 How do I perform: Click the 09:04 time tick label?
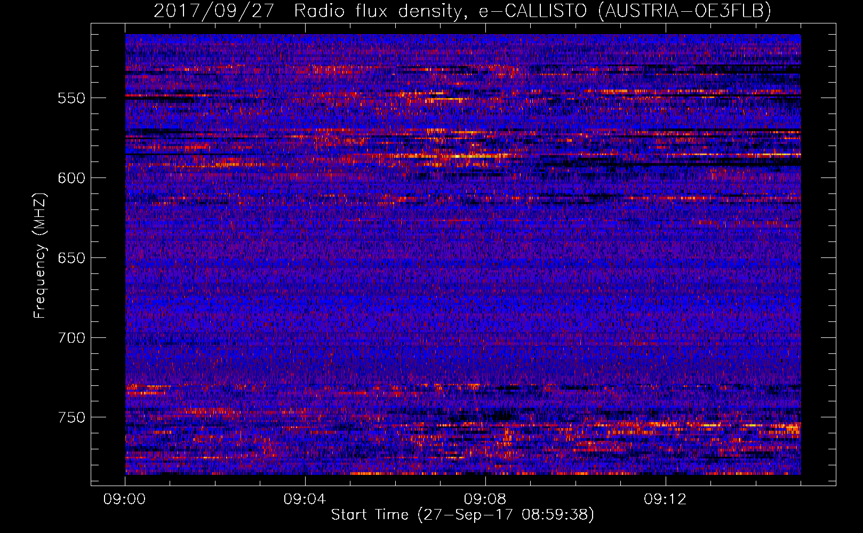click(305, 499)
